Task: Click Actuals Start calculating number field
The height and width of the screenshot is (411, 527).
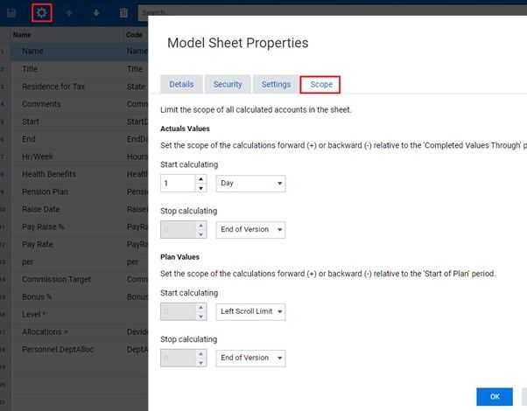Action: click(x=178, y=185)
